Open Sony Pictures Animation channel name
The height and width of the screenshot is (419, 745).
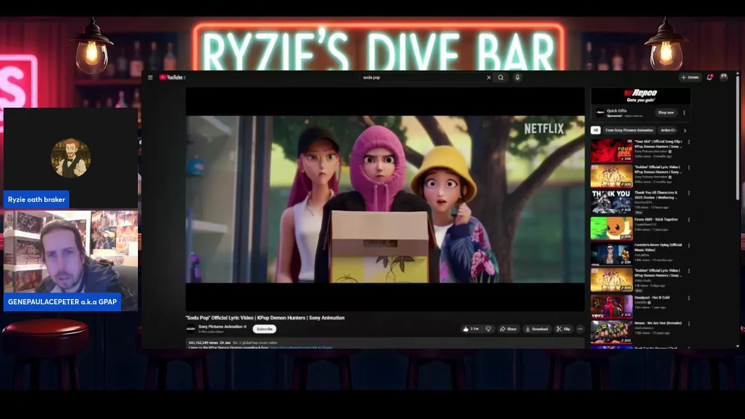click(221, 326)
